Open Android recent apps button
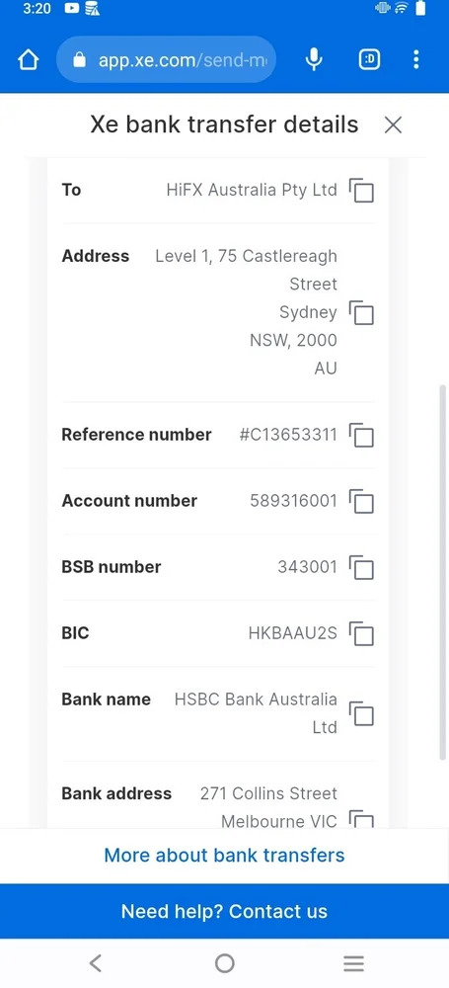 tap(353, 962)
